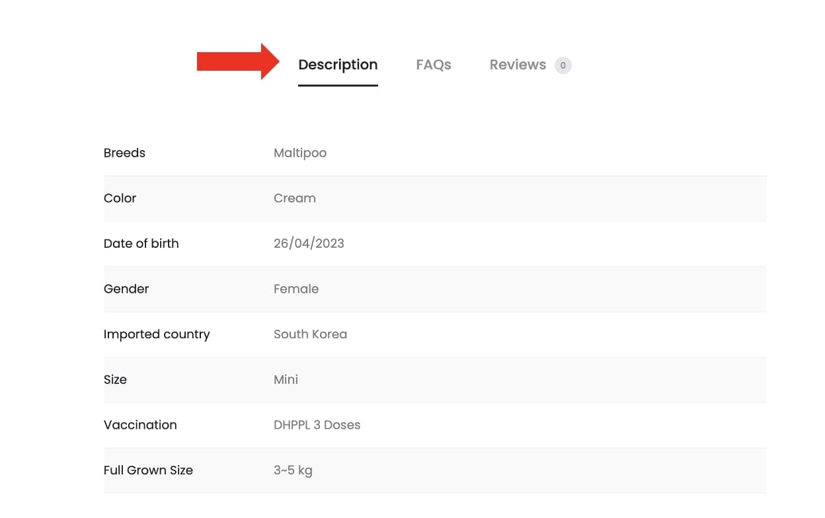The image size is (825, 518).
Task: Select the Gender row label
Action: pyautogui.click(x=126, y=289)
